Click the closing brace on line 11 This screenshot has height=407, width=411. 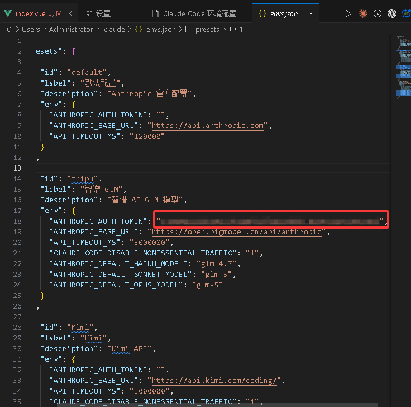click(x=42, y=147)
